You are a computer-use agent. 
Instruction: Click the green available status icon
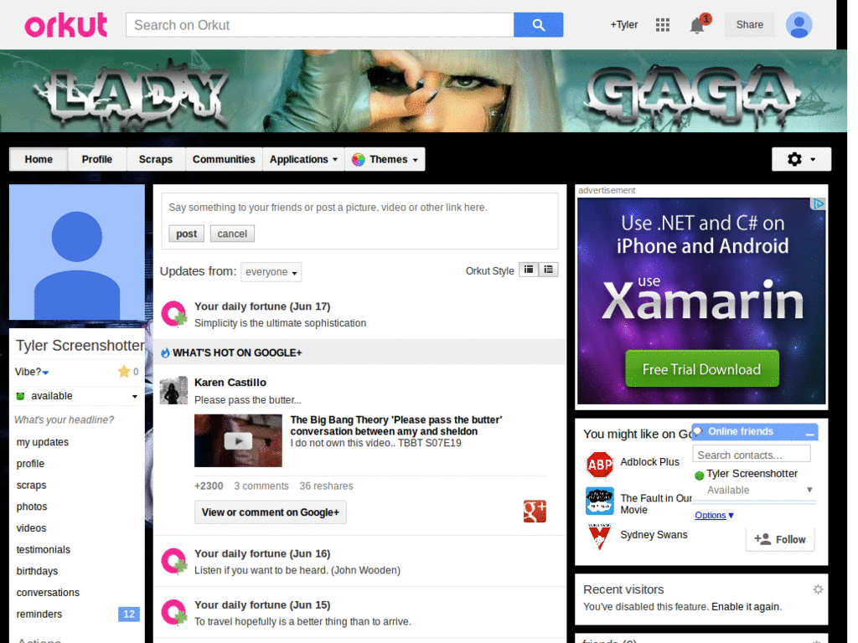click(20, 396)
